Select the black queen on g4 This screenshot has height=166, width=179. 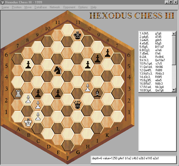pyautogui.click(x=78, y=105)
